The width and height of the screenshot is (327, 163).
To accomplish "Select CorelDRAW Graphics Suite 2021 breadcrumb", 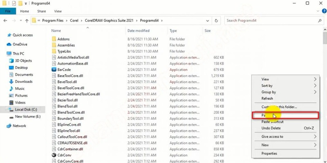I will pyautogui.click(x=110, y=21).
